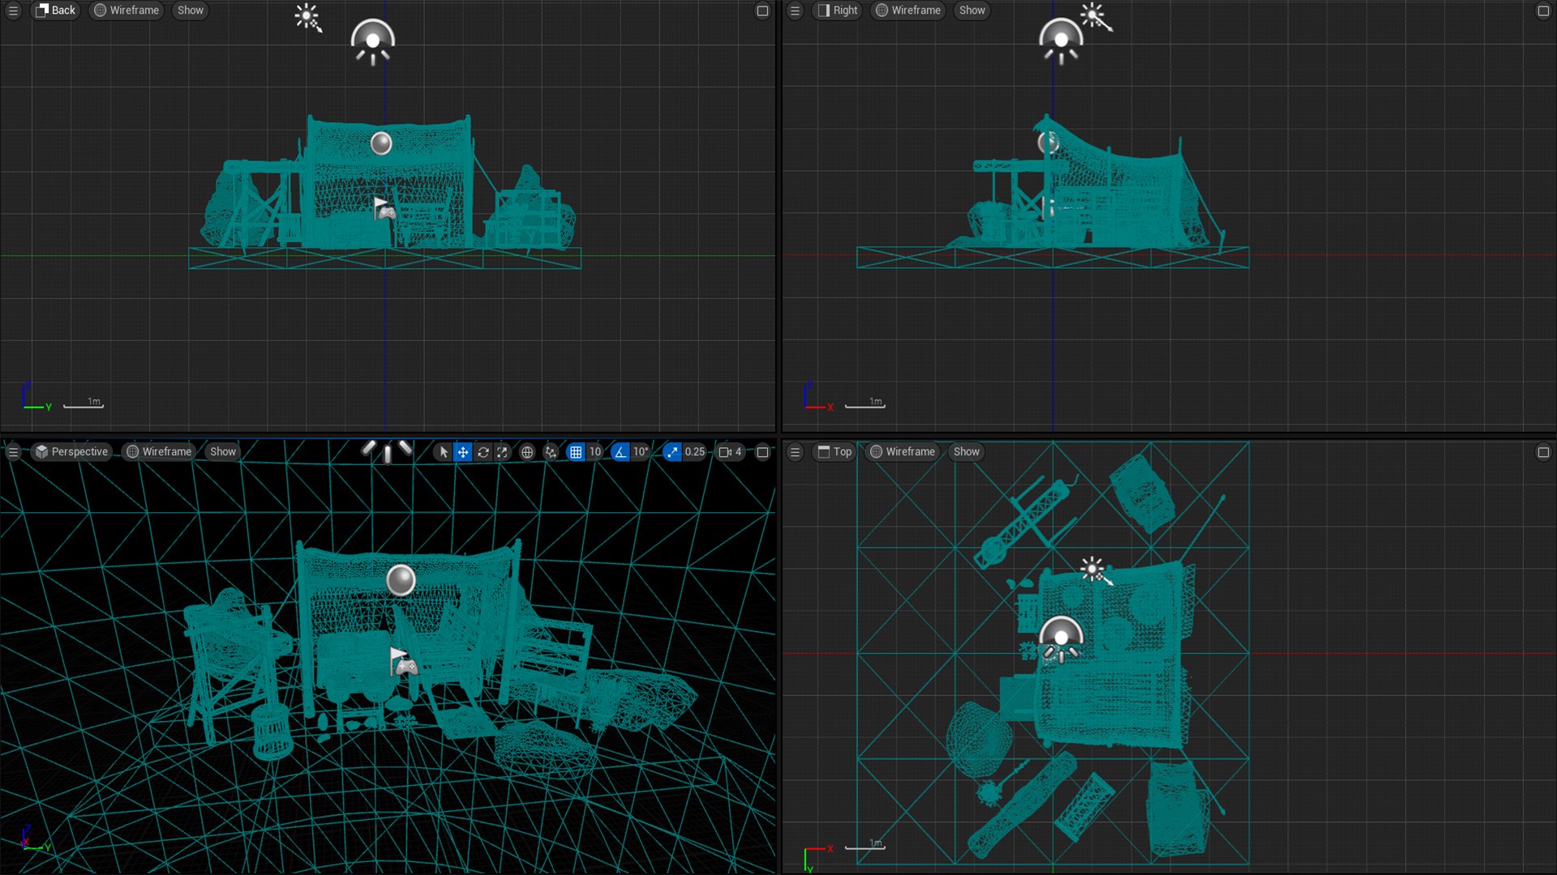1557x875 pixels.
Task: Toggle grid snapping in perspective viewport
Action: click(x=576, y=452)
